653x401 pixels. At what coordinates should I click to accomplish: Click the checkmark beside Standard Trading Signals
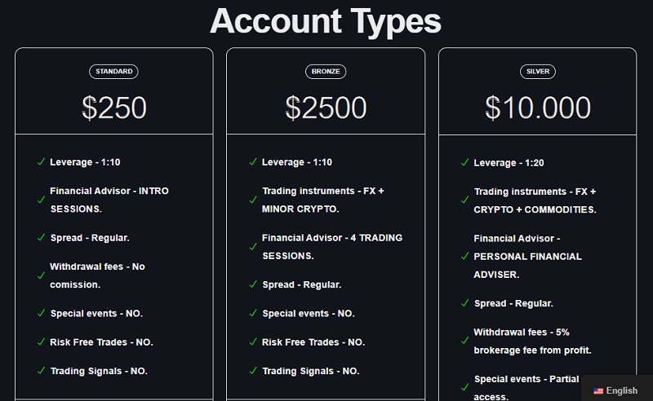[41, 371]
